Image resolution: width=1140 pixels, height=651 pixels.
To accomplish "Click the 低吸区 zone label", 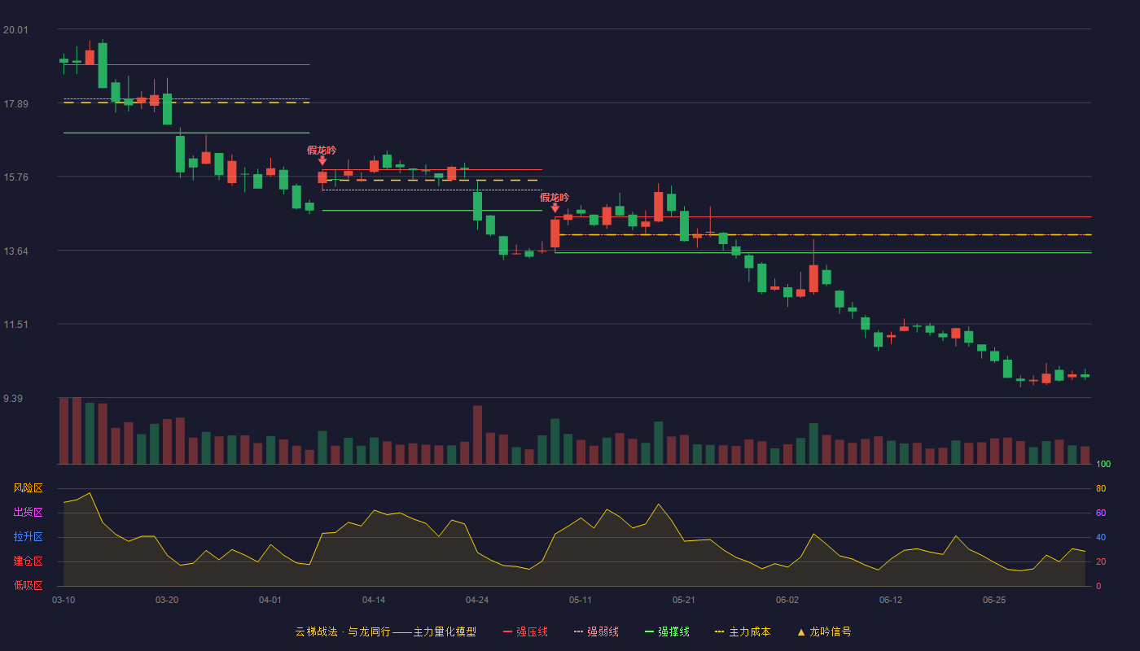I will point(28,585).
